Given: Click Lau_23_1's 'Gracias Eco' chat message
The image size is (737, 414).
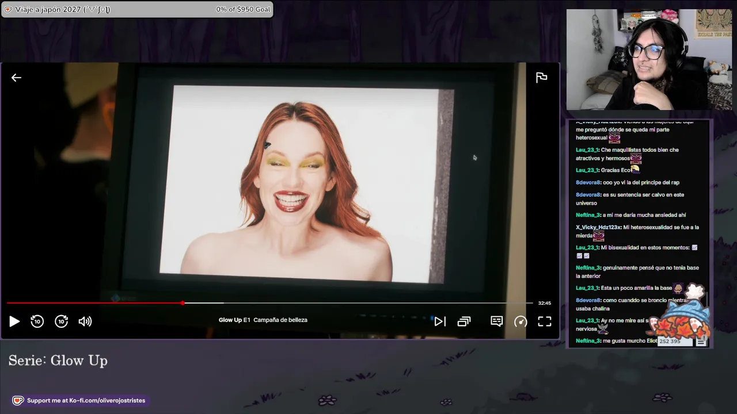Looking at the screenshot, I should click(607, 170).
